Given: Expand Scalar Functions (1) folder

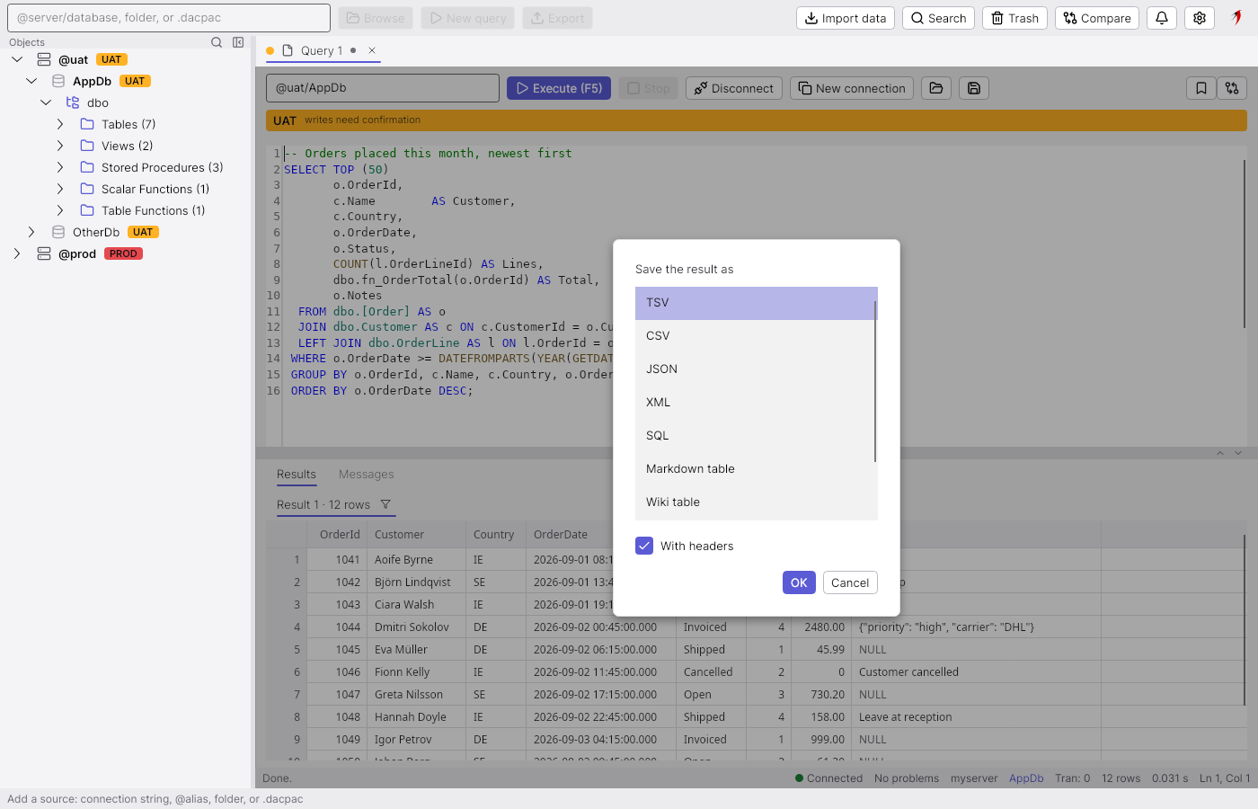Looking at the screenshot, I should tap(60, 189).
